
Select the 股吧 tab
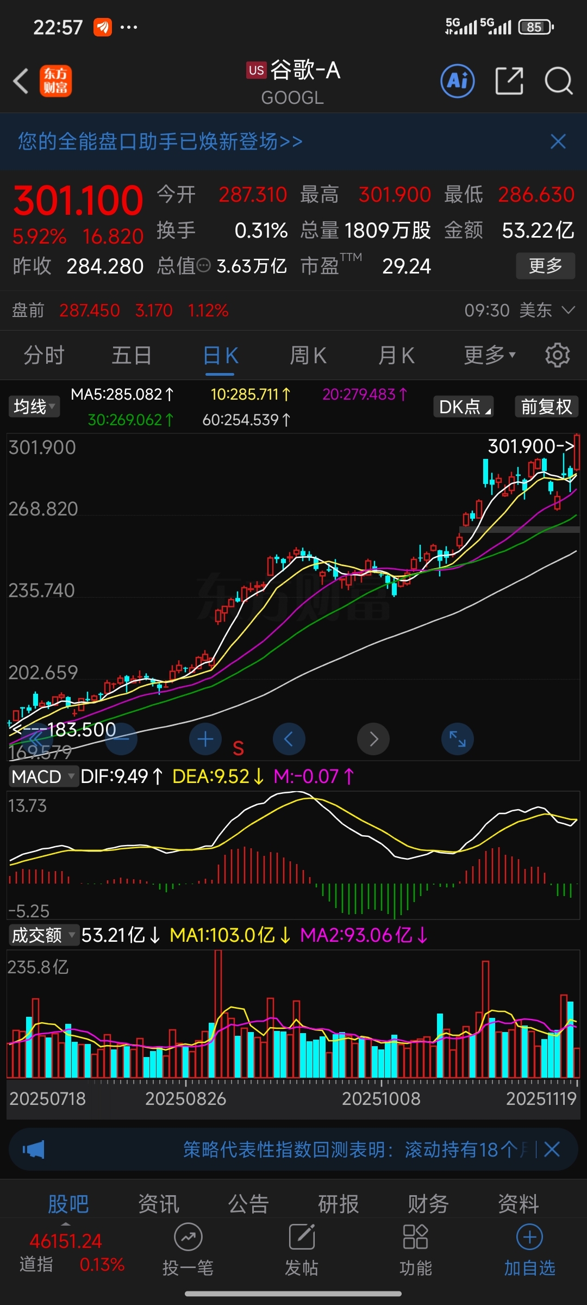tap(68, 1204)
